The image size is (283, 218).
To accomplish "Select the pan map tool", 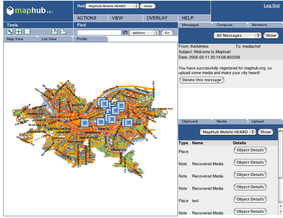I will pyautogui.click(x=18, y=32).
